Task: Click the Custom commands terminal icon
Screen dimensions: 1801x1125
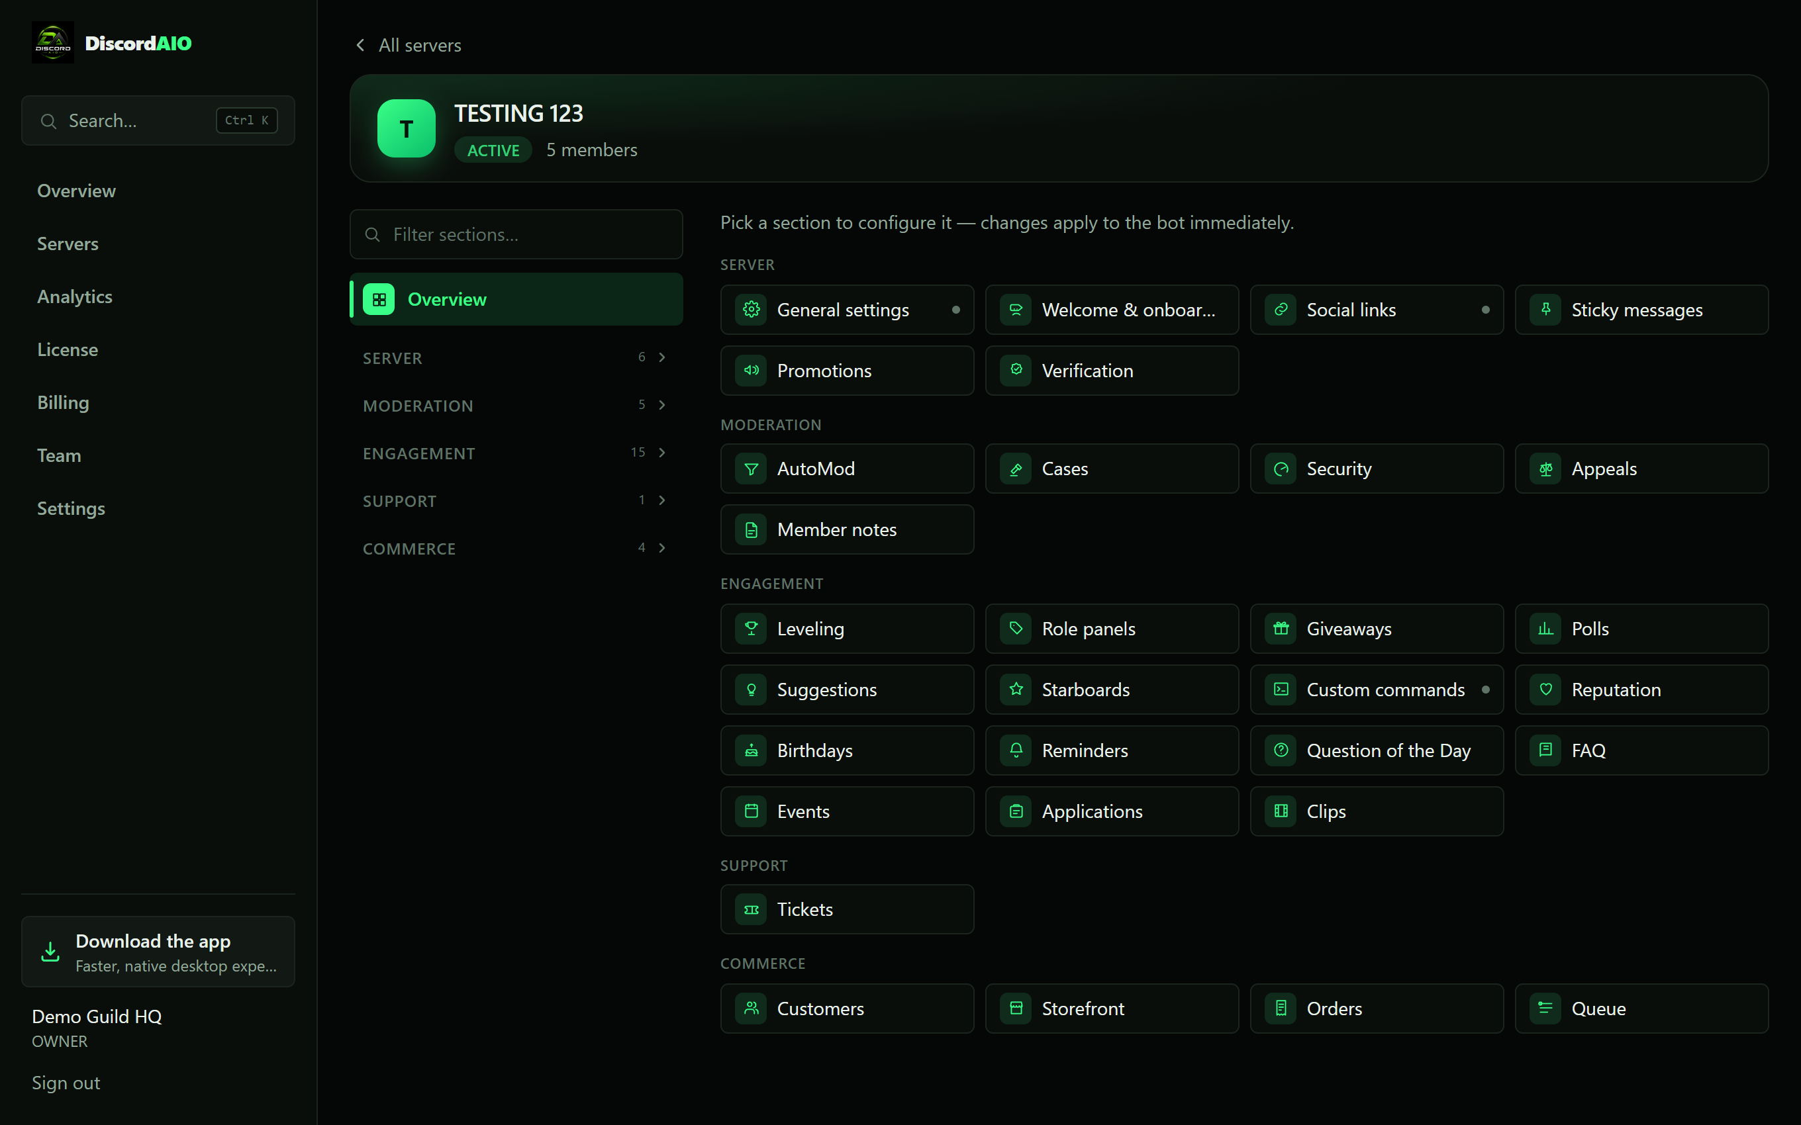Action: point(1281,690)
